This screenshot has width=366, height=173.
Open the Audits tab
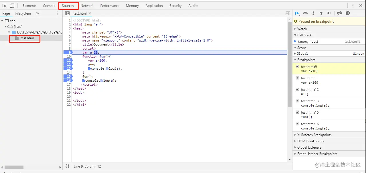(x=193, y=6)
